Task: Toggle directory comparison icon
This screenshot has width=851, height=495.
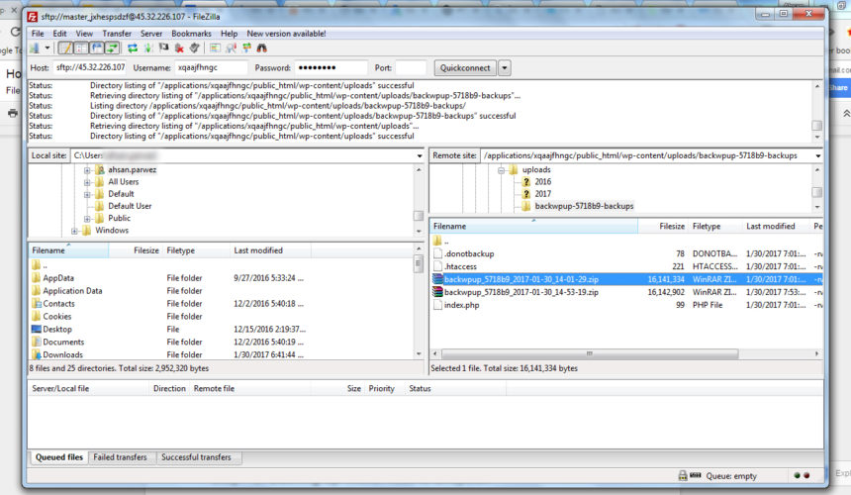Action: 232,49
